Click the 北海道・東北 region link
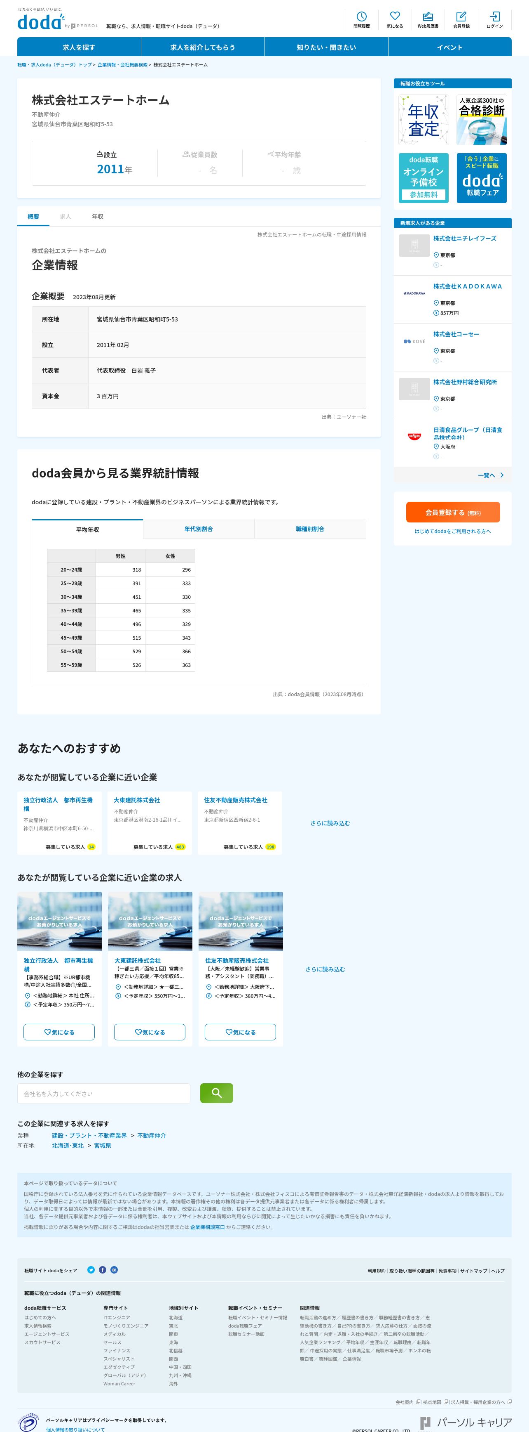Viewport: 529px width, 1432px height. pos(68,1145)
